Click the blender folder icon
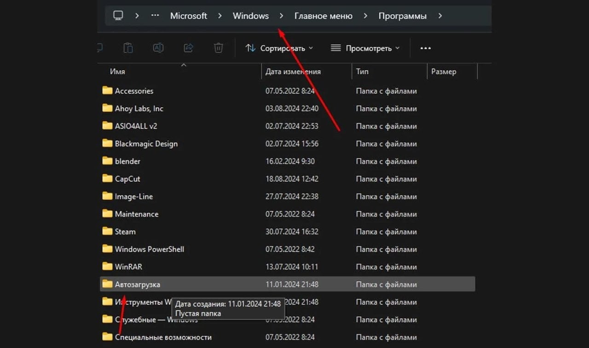 107,161
